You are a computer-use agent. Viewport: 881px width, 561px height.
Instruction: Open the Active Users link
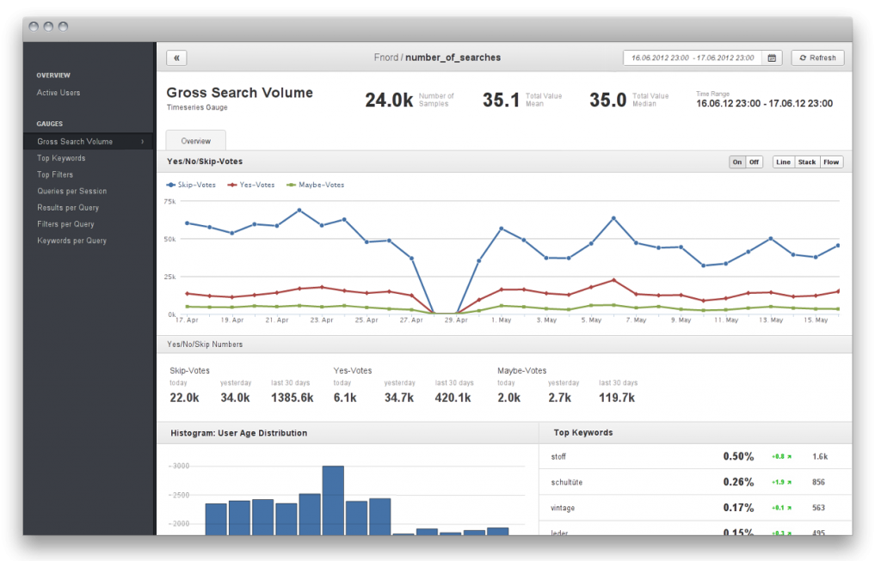tap(59, 93)
